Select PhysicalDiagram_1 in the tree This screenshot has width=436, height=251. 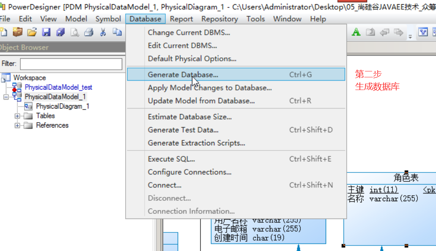coord(63,106)
